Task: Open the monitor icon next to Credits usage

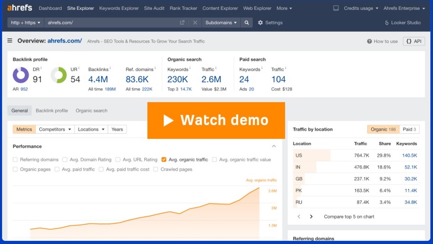Action: (x=336, y=8)
